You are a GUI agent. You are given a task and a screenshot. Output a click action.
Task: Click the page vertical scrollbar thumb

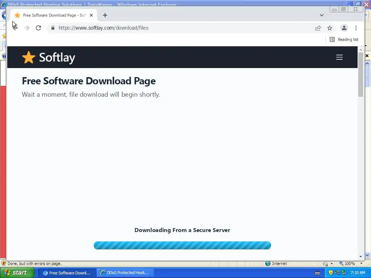tap(360, 75)
